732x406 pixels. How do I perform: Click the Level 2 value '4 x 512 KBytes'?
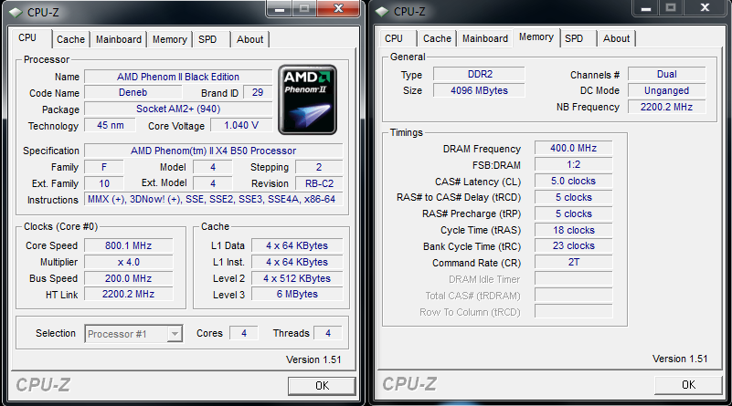click(x=297, y=278)
